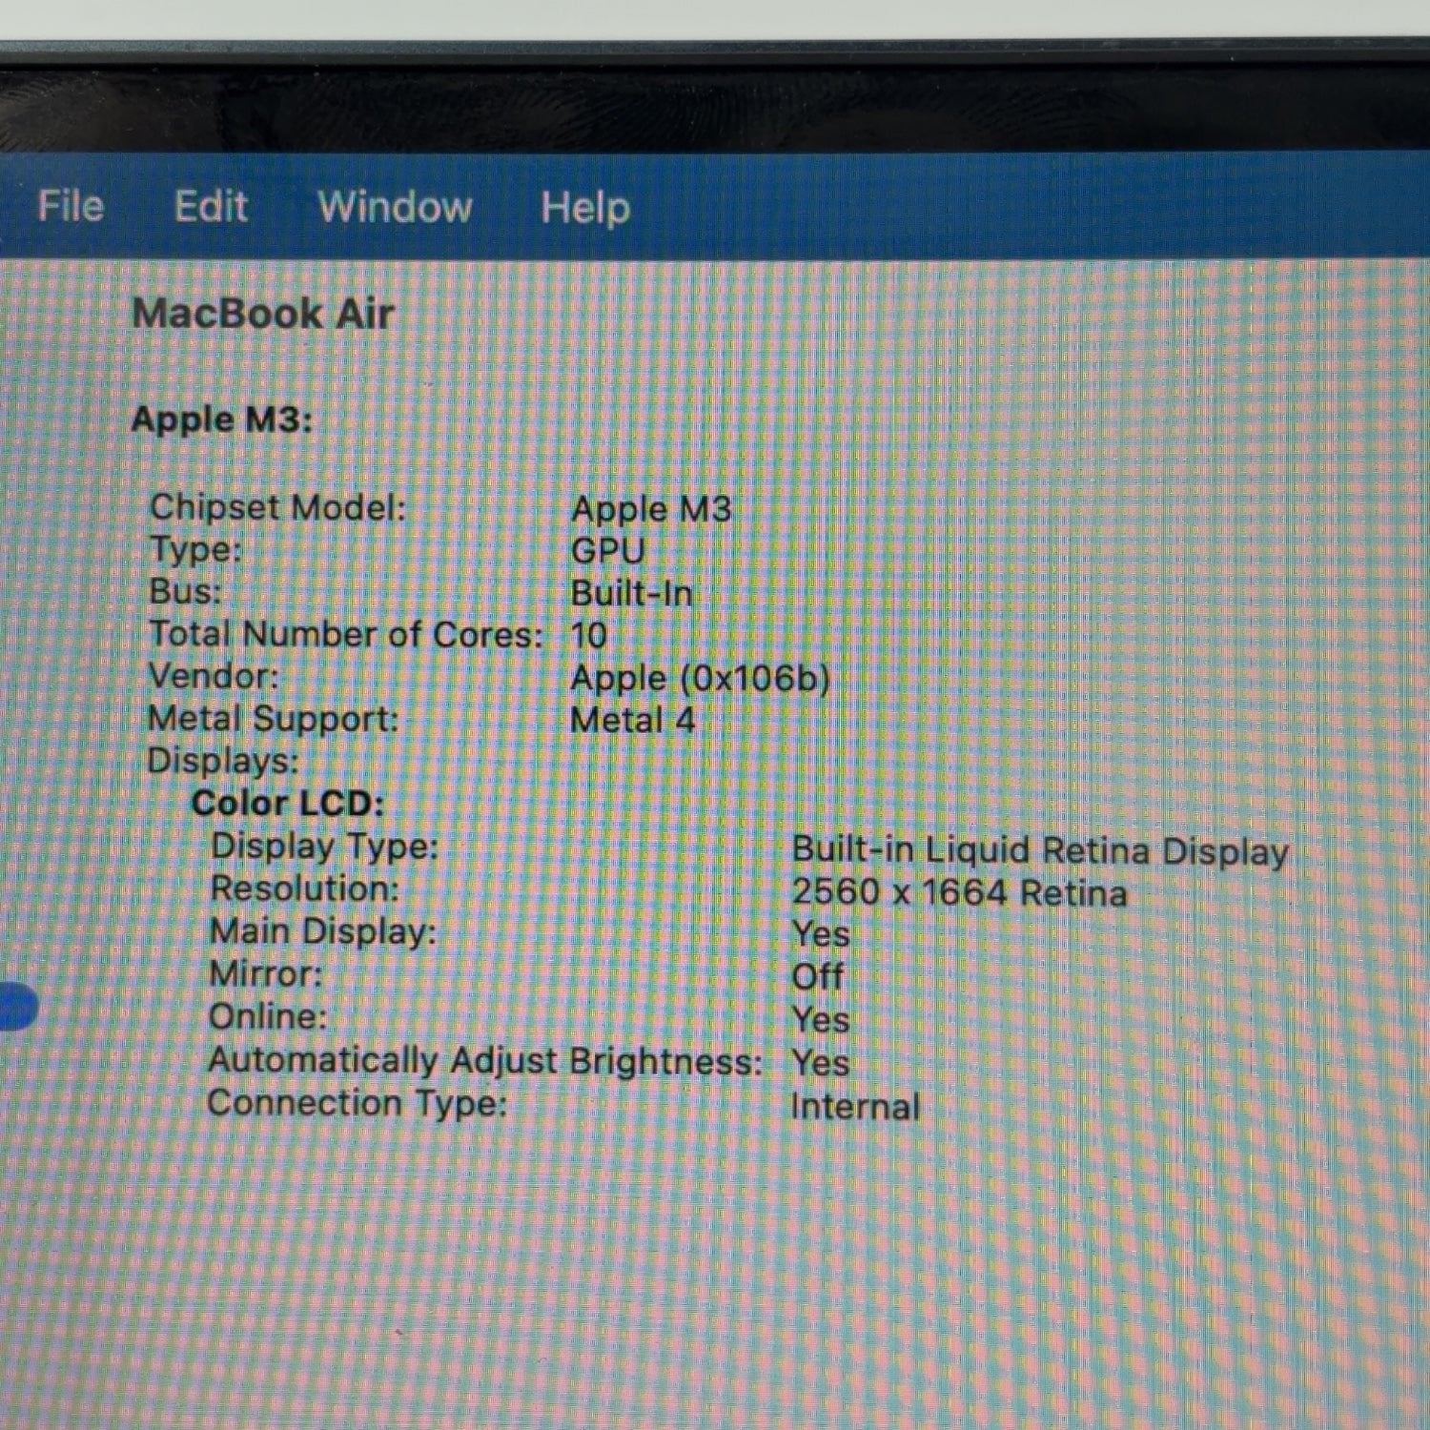The image size is (1430, 1430).
Task: Select the bold "Apple M3:" section heading
Action: 222,419
